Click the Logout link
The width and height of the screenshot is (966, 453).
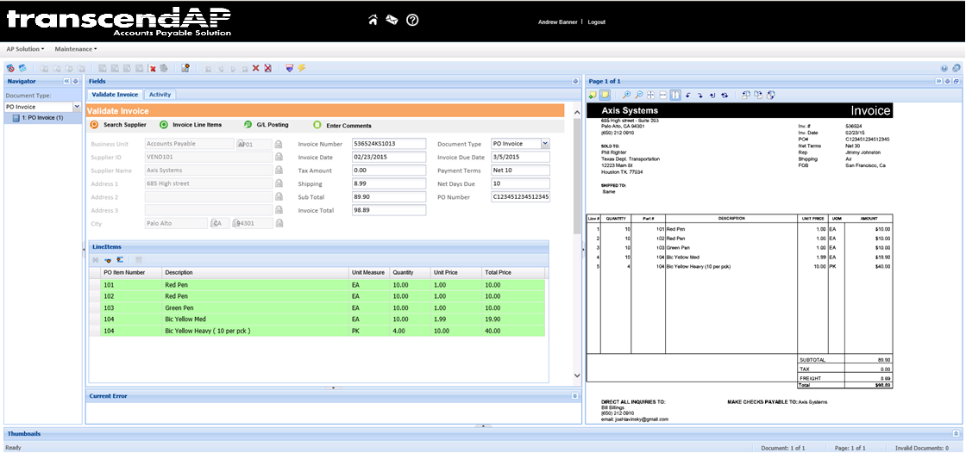pos(596,22)
